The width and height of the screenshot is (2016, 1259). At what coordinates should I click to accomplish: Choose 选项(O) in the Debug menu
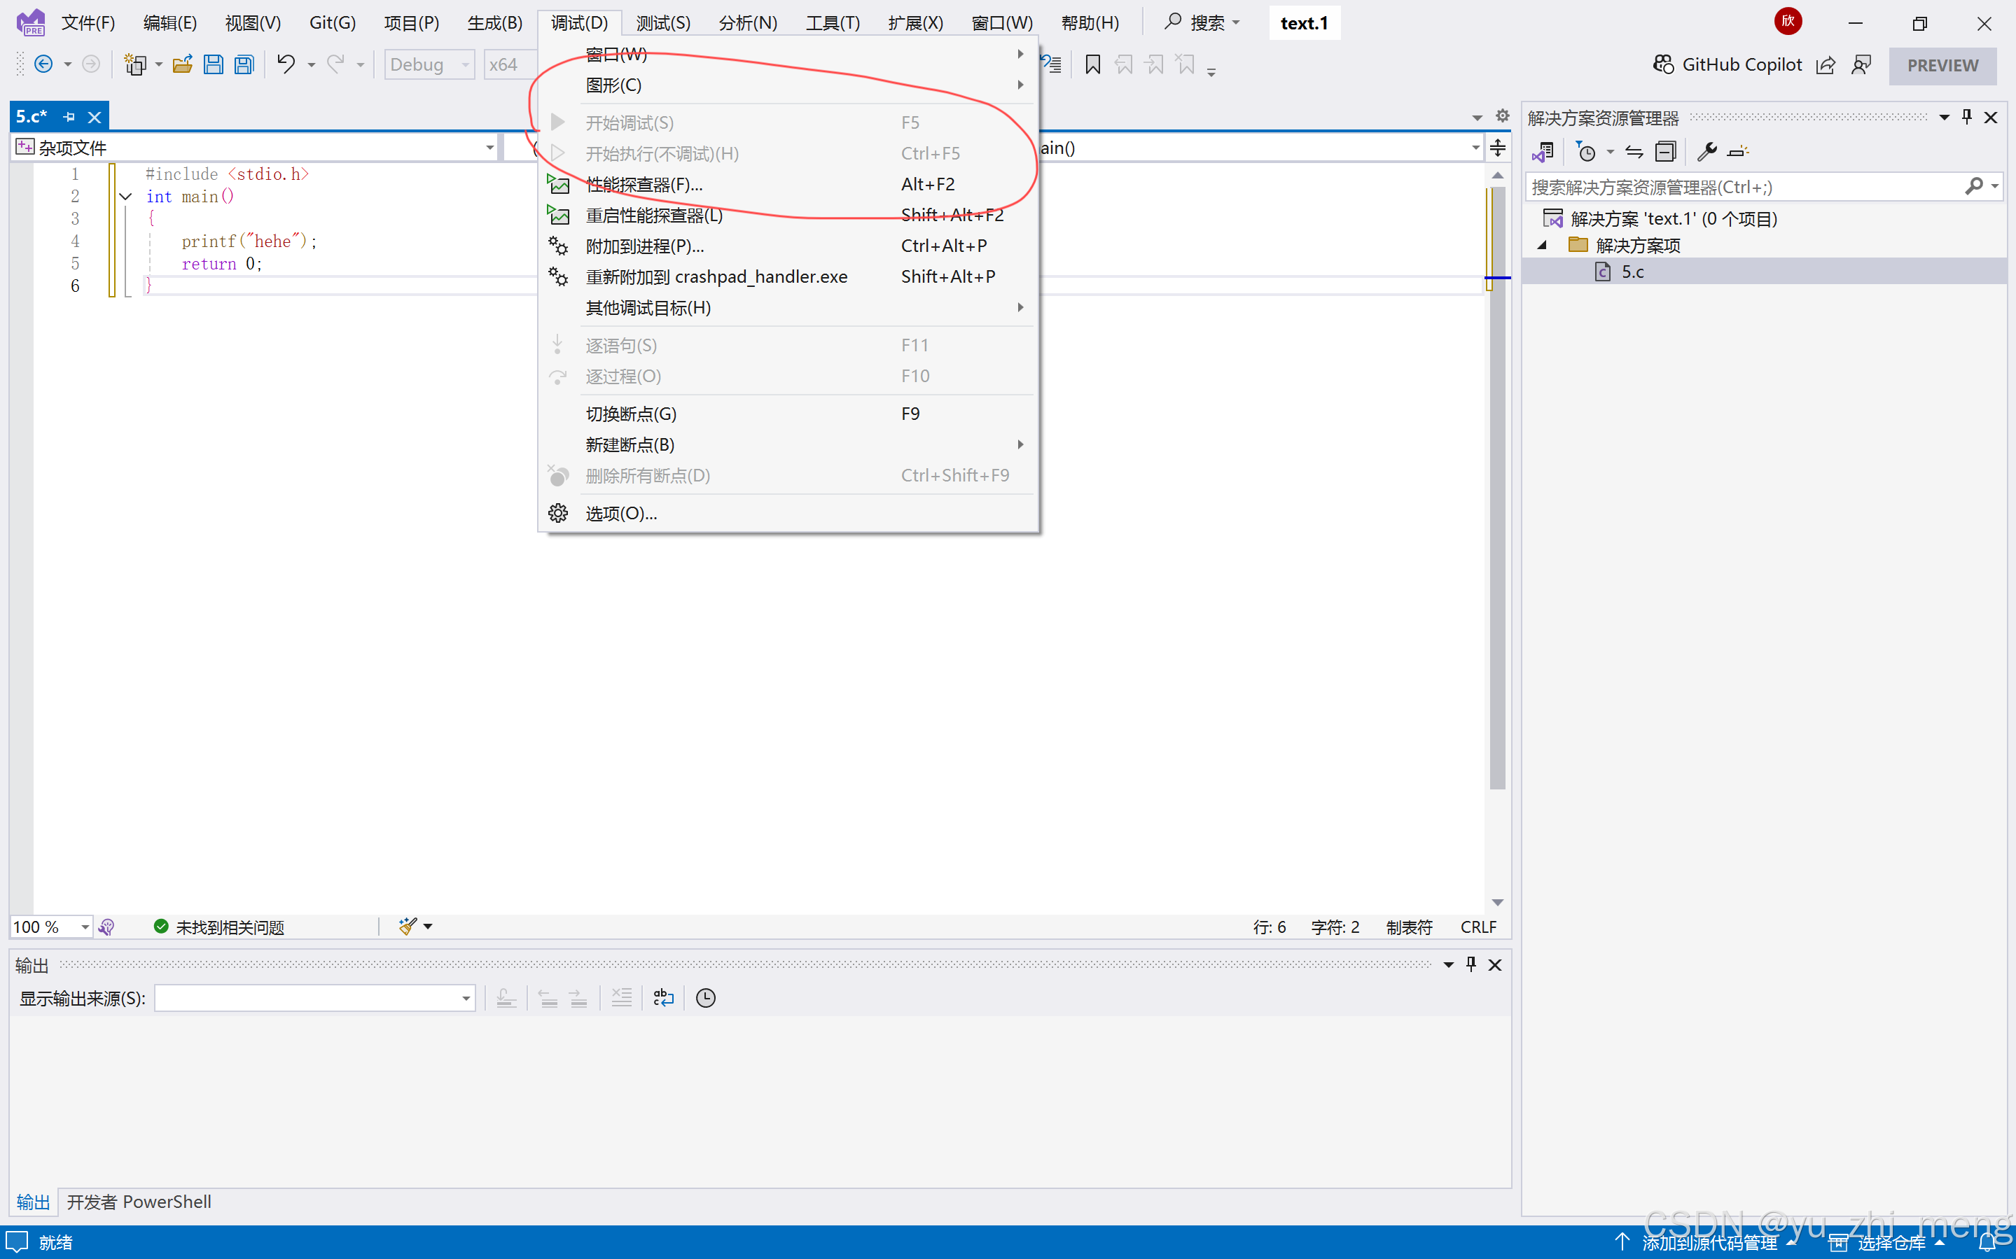[620, 513]
